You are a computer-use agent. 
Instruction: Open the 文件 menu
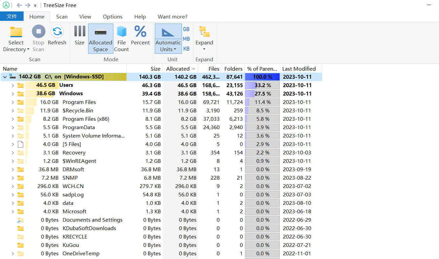coord(12,16)
